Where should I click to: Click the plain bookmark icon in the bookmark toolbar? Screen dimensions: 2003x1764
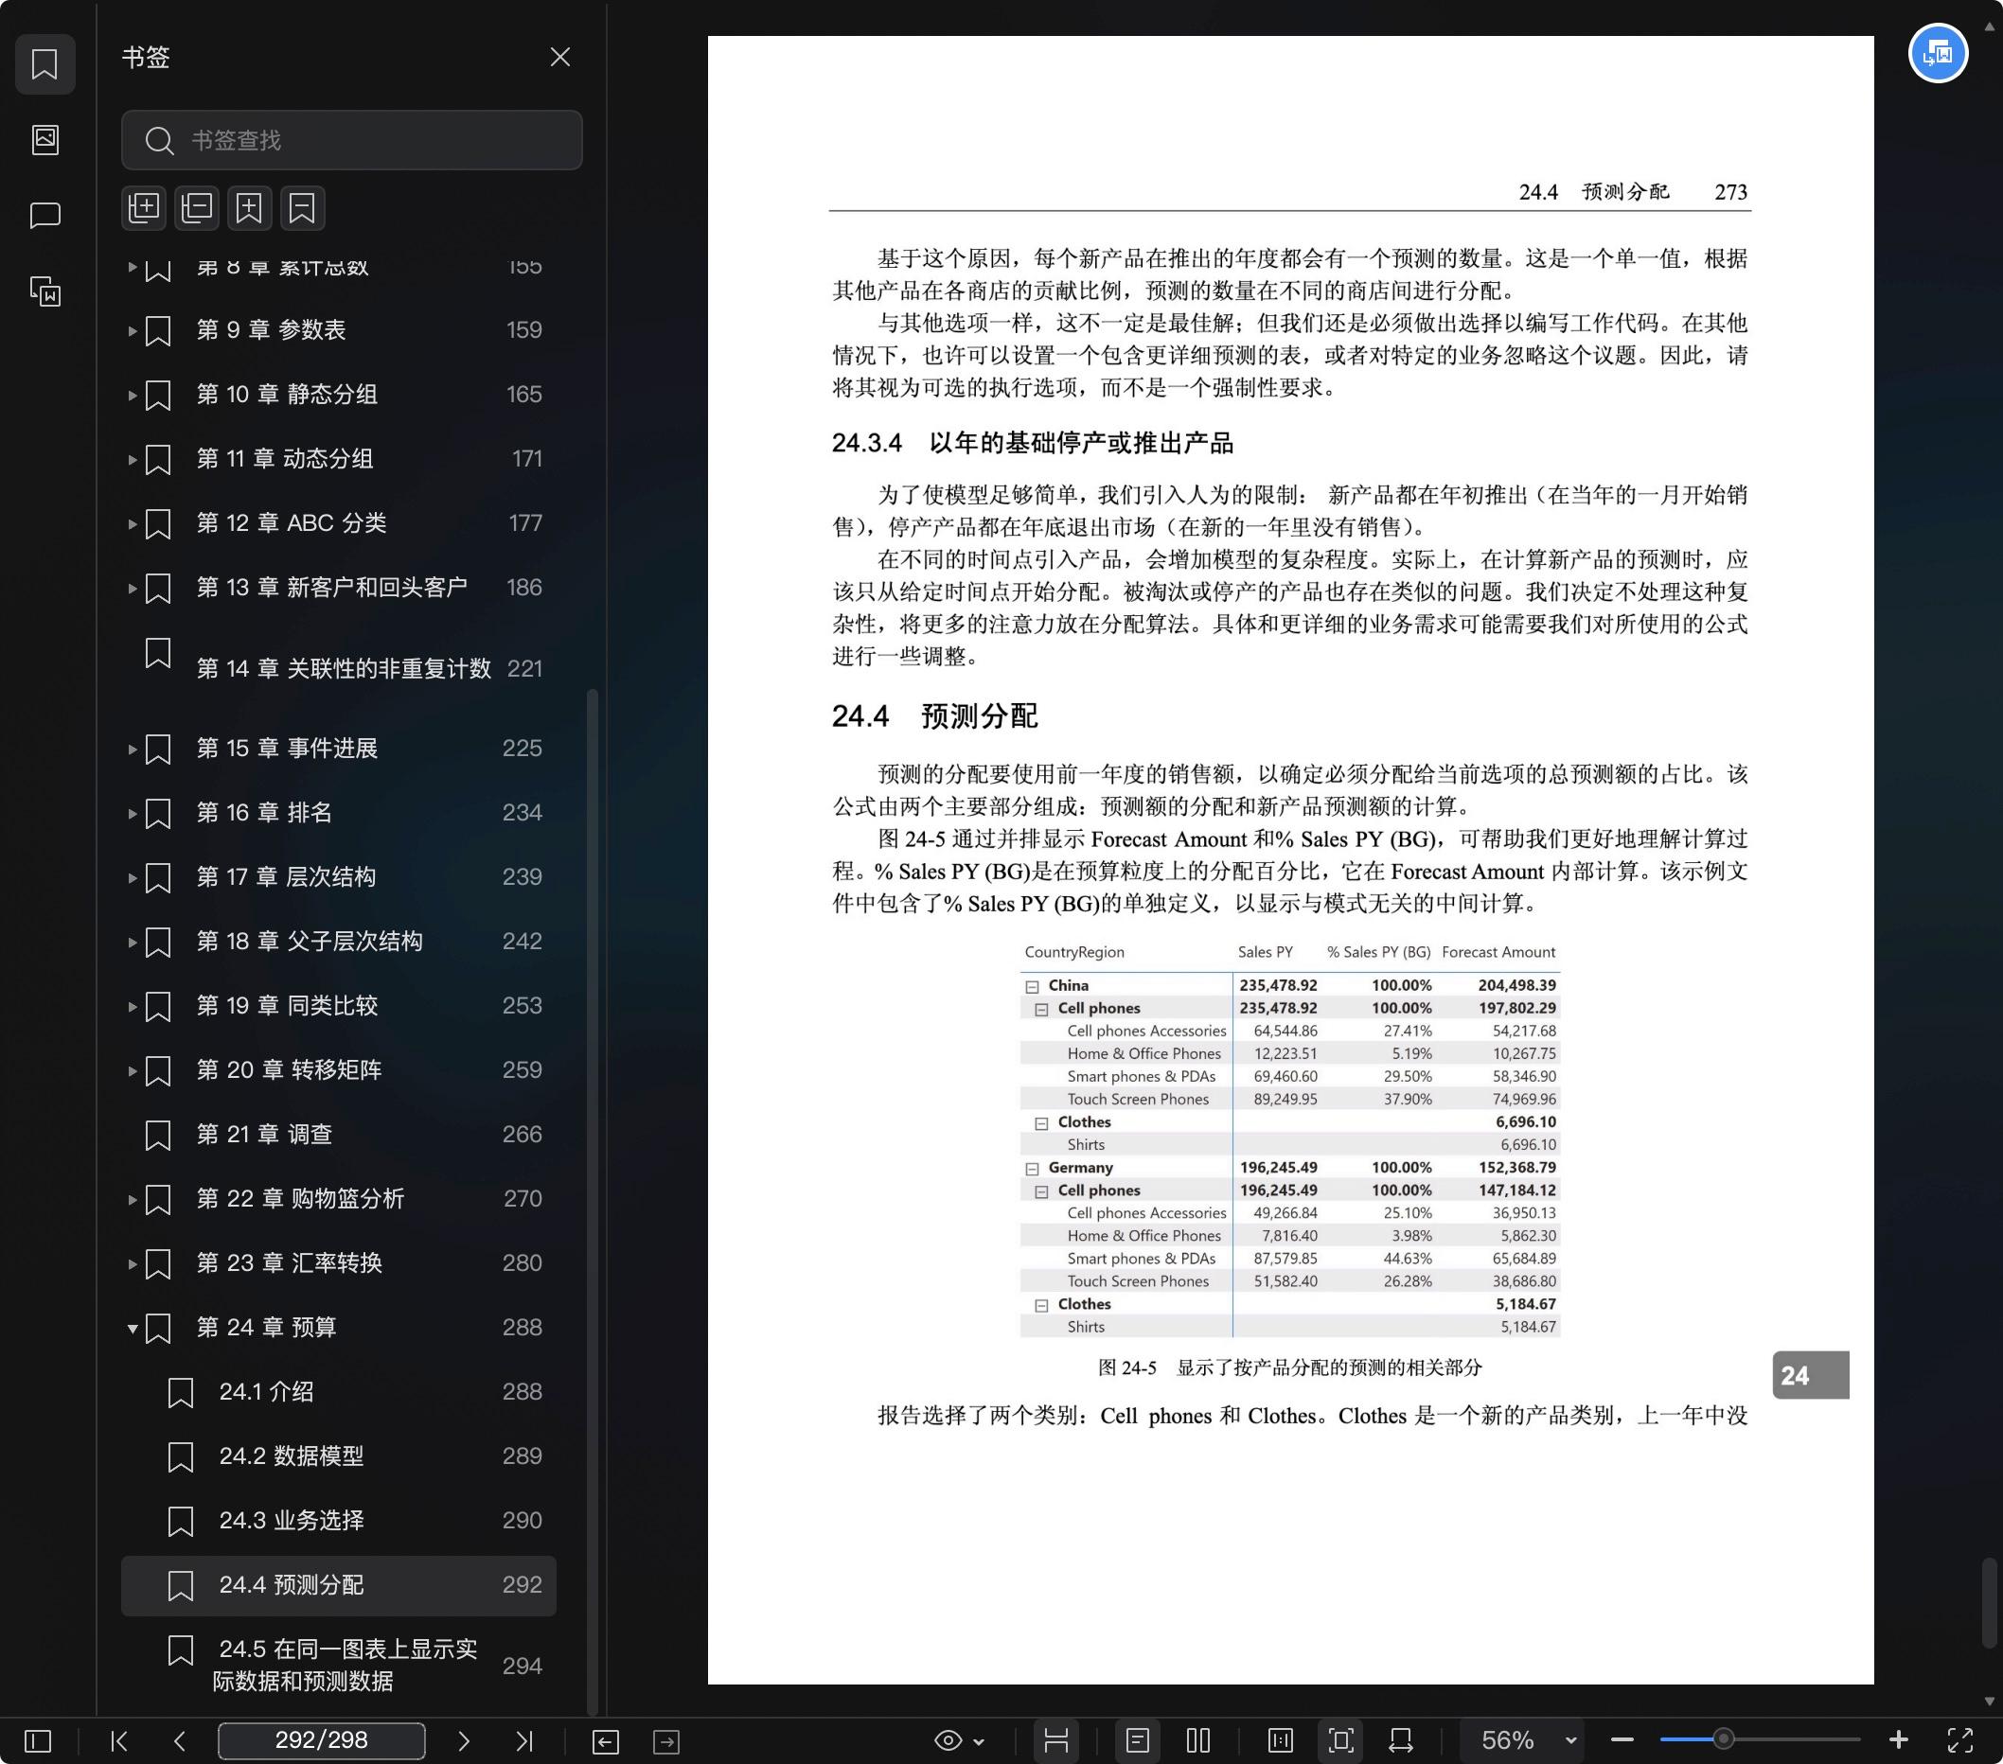pyautogui.click(x=303, y=207)
